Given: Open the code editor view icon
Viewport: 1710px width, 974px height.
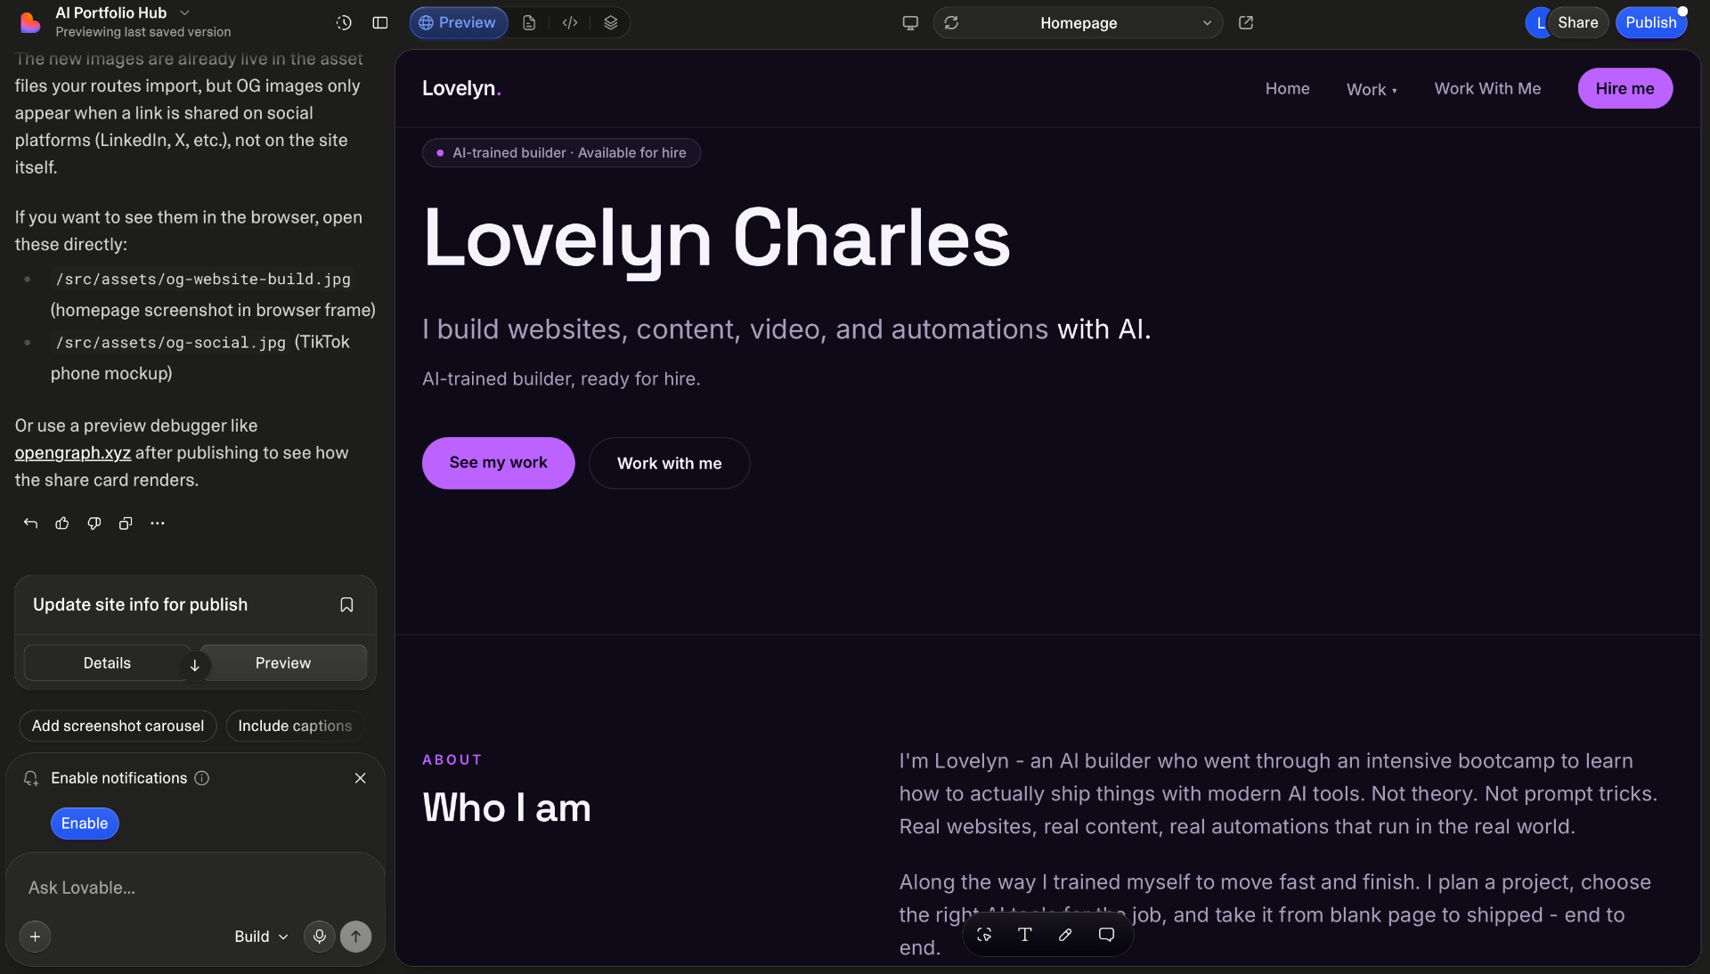Looking at the screenshot, I should pos(570,23).
